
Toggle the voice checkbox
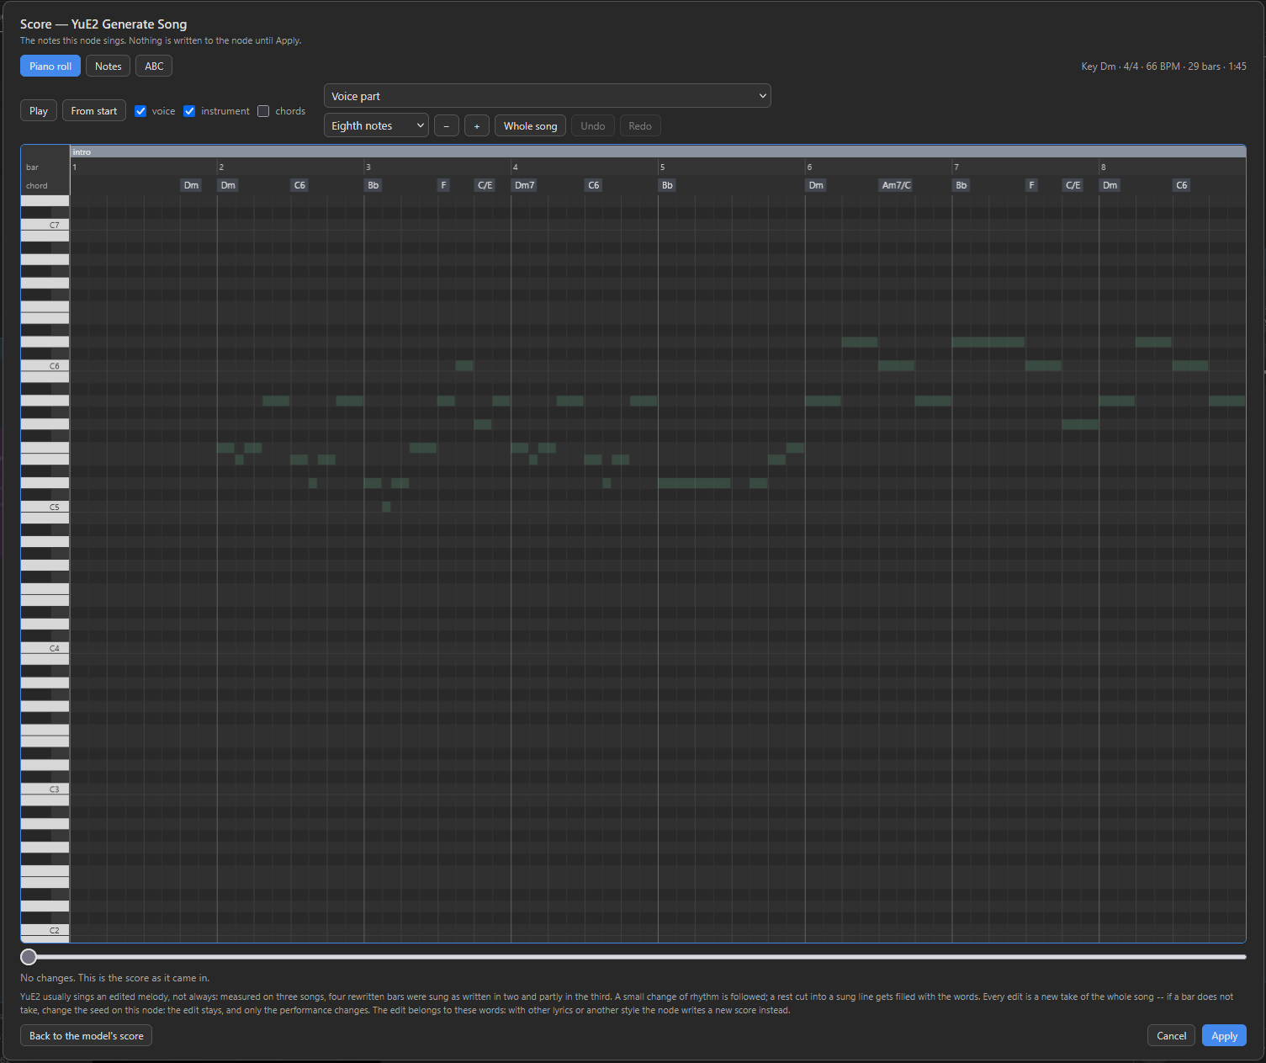point(140,111)
